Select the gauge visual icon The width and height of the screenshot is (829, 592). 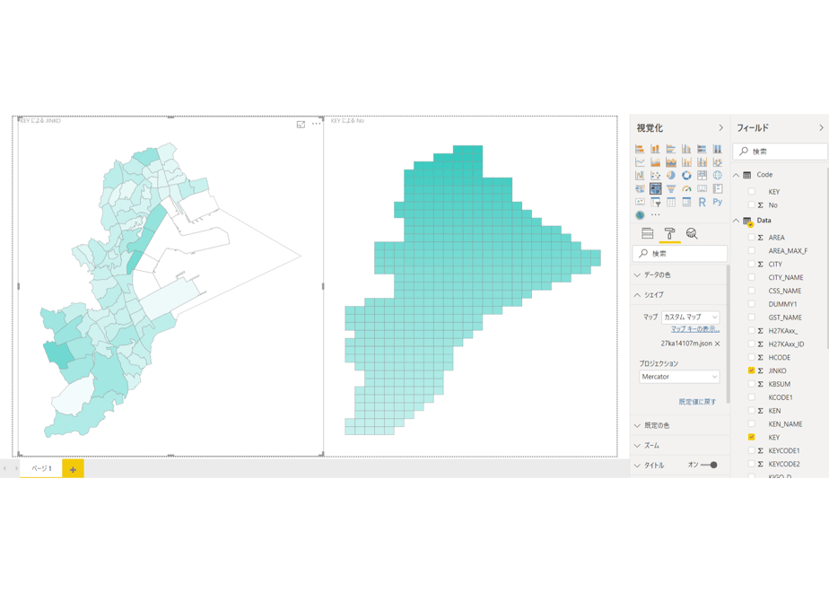click(686, 188)
